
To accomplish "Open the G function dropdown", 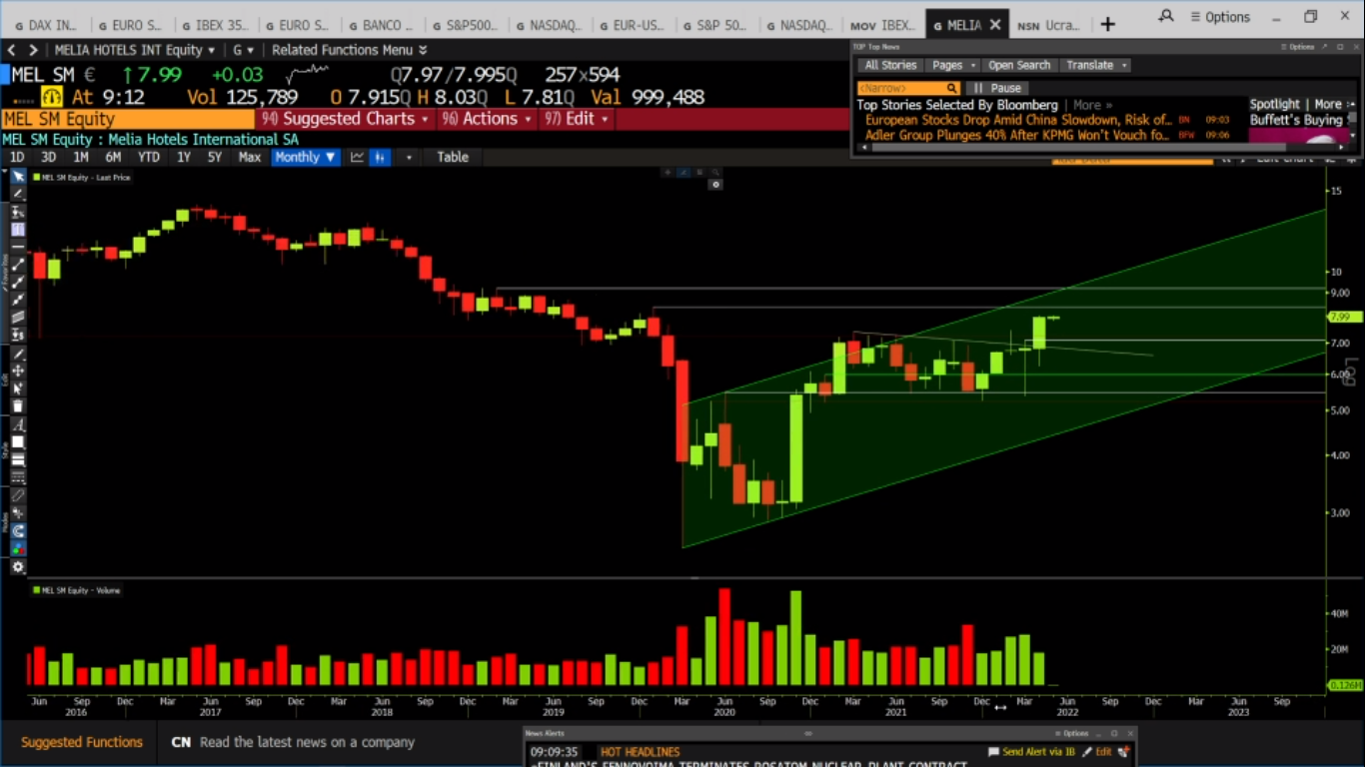I will [244, 50].
